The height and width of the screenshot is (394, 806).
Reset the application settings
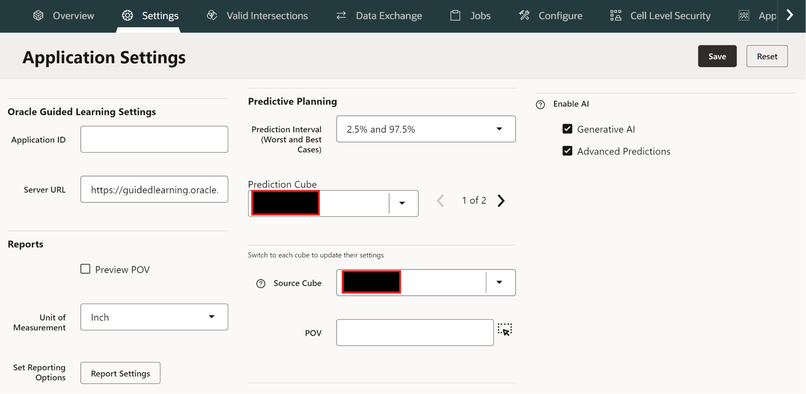767,56
